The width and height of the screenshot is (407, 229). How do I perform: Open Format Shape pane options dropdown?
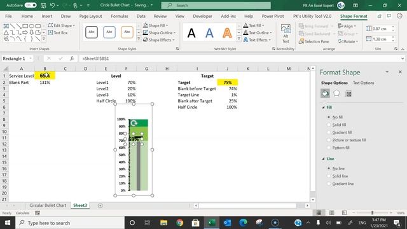click(x=387, y=72)
